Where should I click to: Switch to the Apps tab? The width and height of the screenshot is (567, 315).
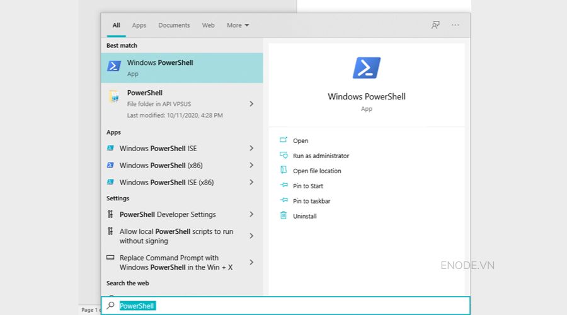139,25
